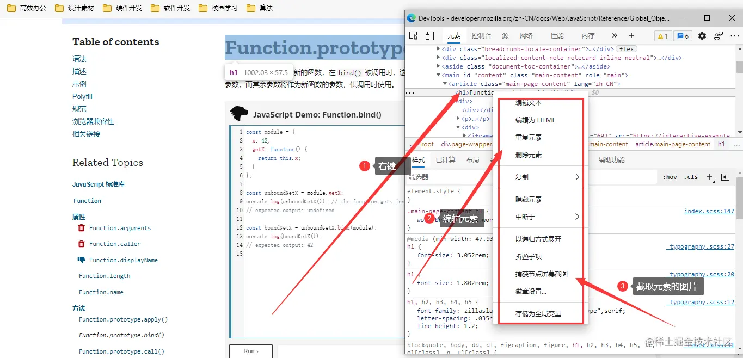Expand the breadcrumb-locale-container div node
The image size is (743, 358).
(439, 49)
